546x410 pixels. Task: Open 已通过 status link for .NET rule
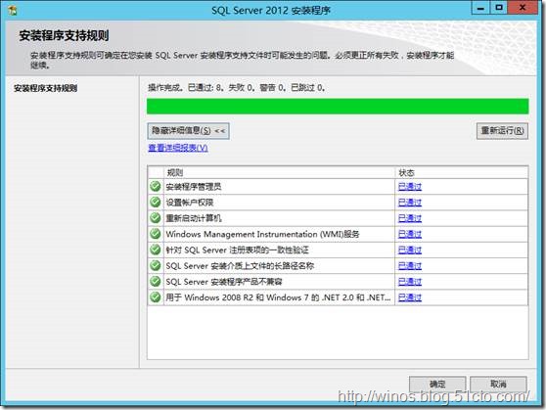[410, 297]
